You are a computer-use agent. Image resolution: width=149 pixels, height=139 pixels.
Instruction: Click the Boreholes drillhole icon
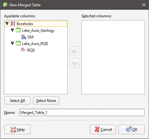(x=13, y=24)
